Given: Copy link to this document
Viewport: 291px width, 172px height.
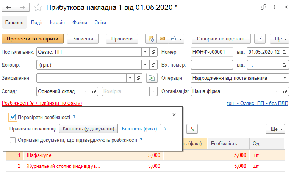Looking at the screenshot, I should pyautogui.click(x=263, y=7).
